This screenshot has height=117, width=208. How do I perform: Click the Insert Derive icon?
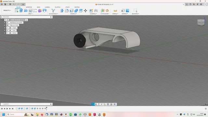click(x=123, y=11)
